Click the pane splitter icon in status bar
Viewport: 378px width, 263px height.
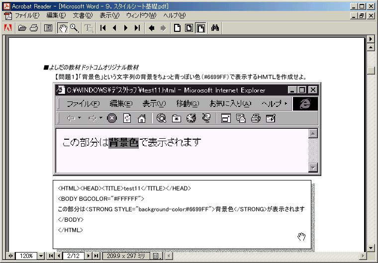tap(10, 256)
